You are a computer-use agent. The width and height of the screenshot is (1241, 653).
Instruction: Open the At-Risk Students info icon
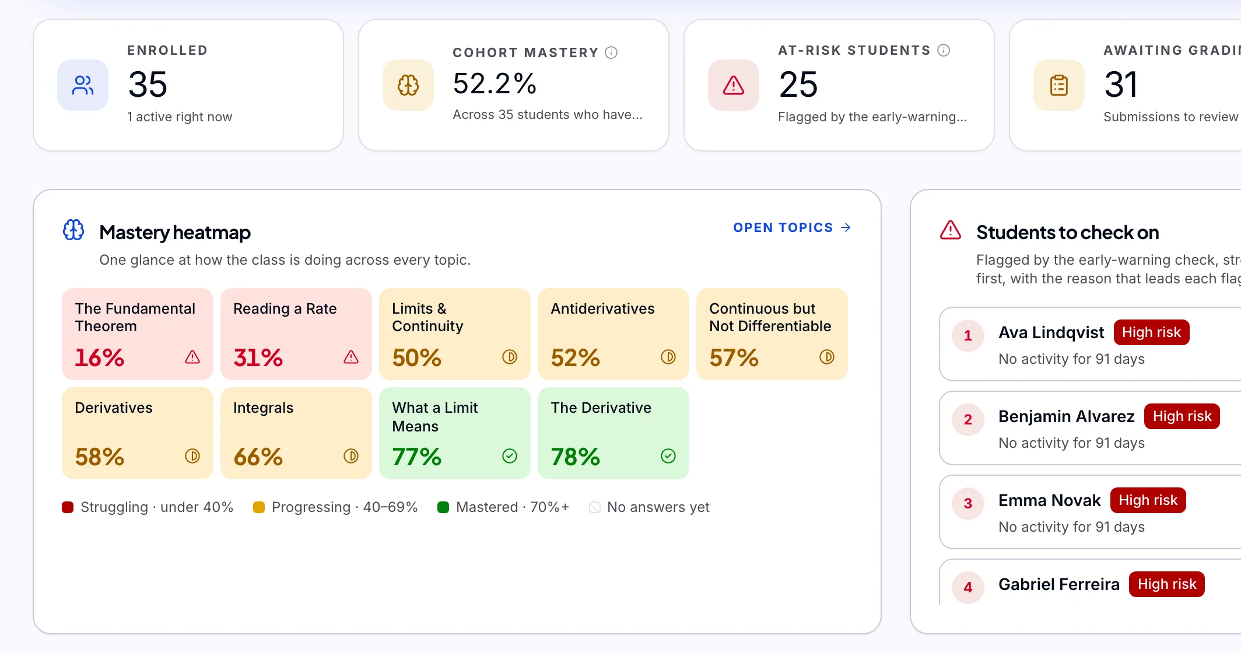point(944,50)
